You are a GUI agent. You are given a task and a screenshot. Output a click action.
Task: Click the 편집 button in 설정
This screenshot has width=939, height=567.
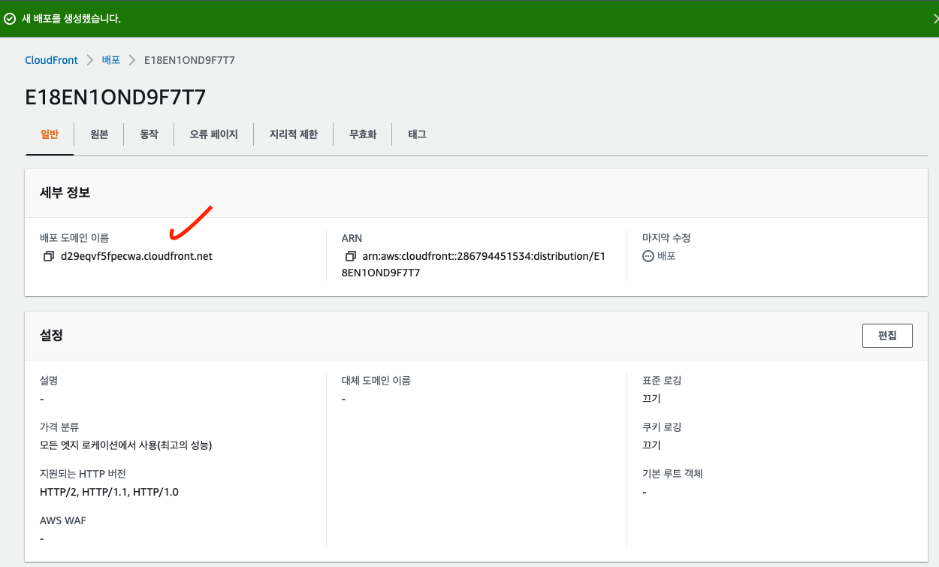pos(887,336)
